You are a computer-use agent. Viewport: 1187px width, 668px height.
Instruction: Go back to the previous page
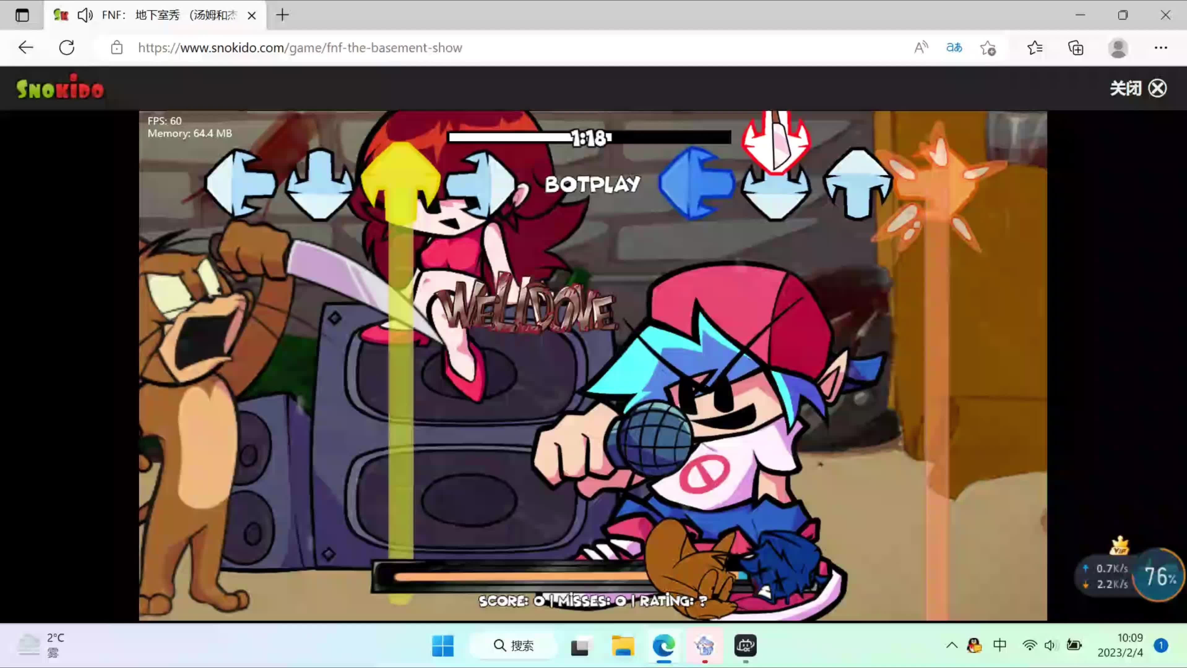(x=26, y=48)
